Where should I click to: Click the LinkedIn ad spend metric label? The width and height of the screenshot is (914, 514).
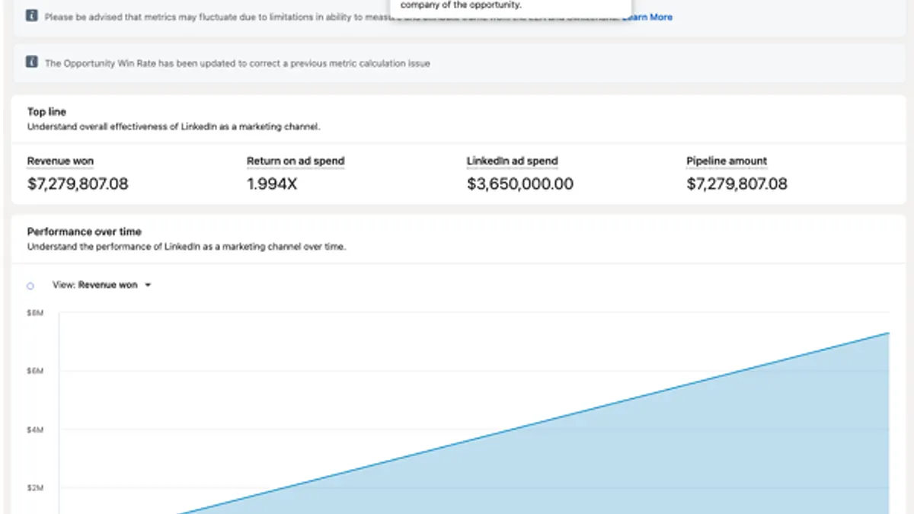point(513,161)
